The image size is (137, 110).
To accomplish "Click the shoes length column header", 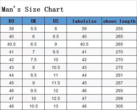I will (x=119, y=21).
